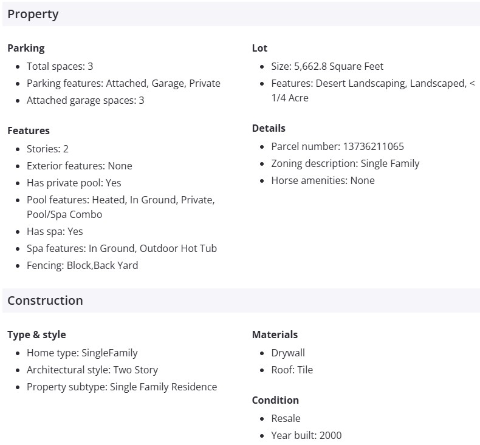Image resolution: width=480 pixels, height=445 pixels.
Task: Click Parking features: Attached, Garage, Private
Action: coord(123,83)
